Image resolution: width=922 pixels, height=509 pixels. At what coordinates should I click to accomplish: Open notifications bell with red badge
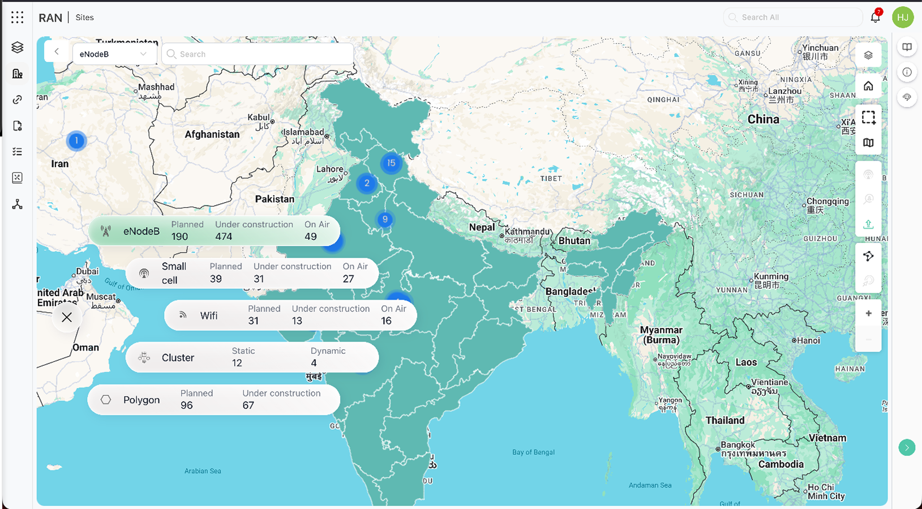click(x=876, y=17)
